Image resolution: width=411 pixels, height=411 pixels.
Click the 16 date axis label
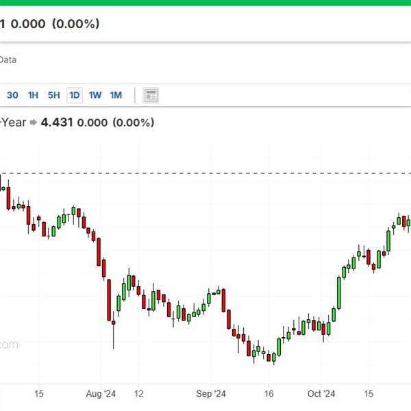click(x=269, y=394)
